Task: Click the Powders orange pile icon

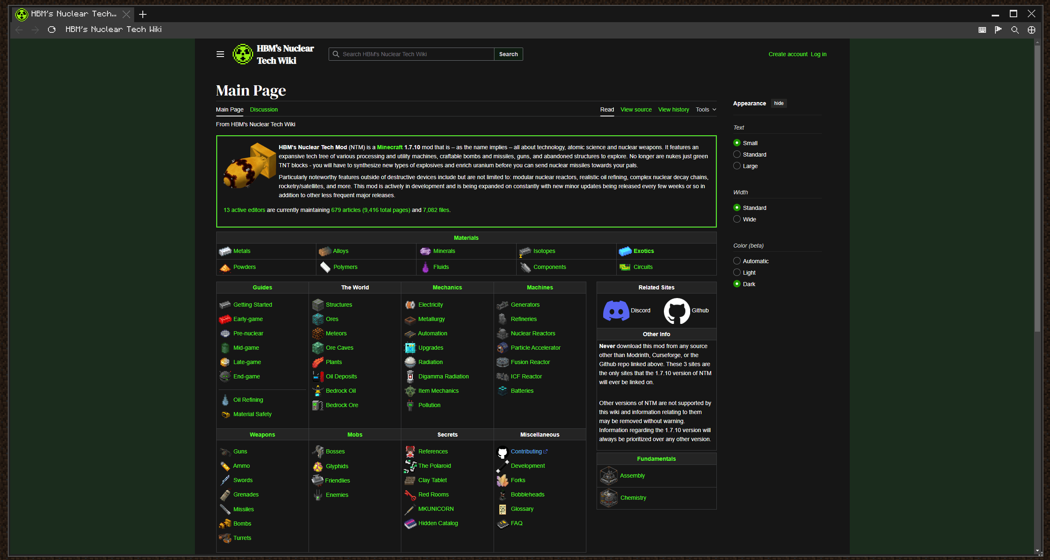Action: [225, 267]
